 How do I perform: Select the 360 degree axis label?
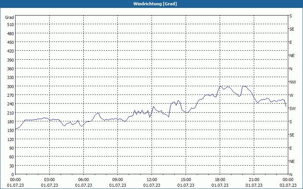[x=11, y=69]
